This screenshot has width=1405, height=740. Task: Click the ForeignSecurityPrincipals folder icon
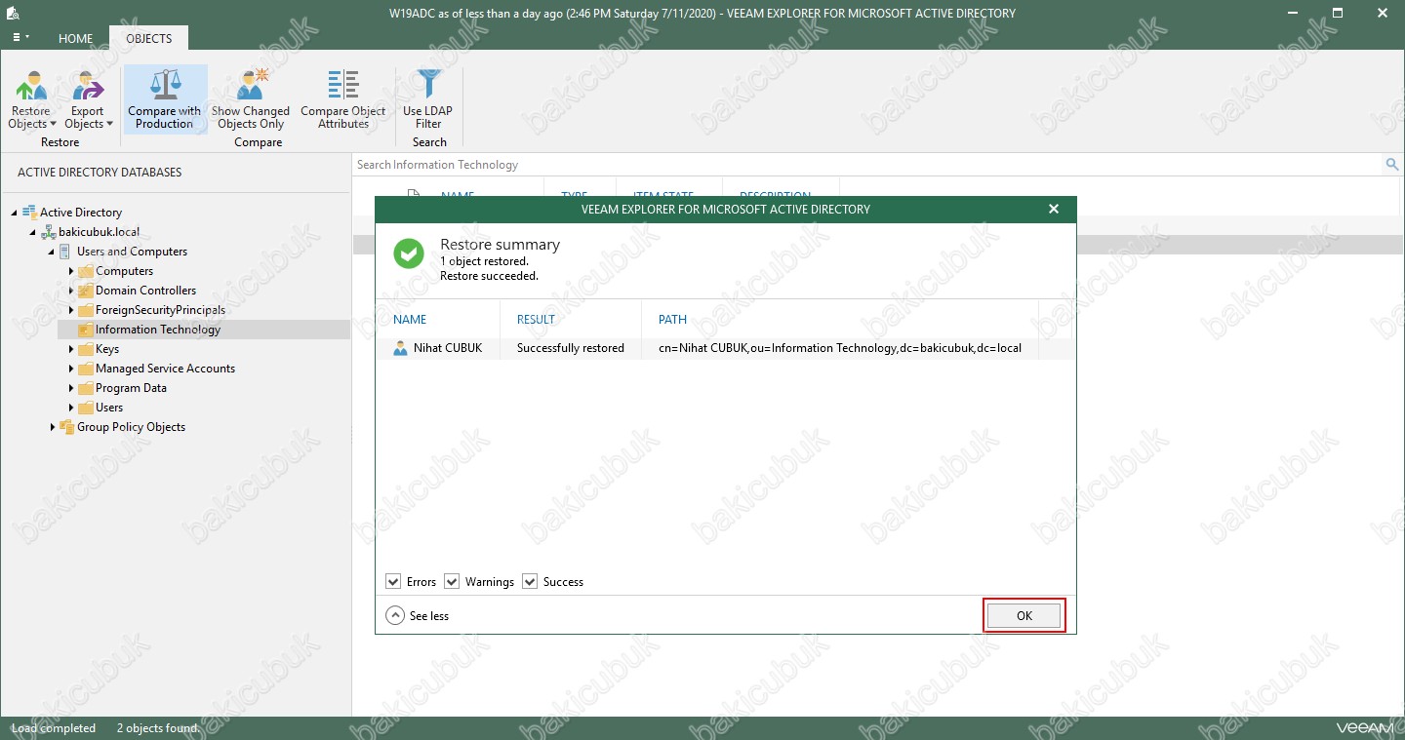(x=85, y=310)
